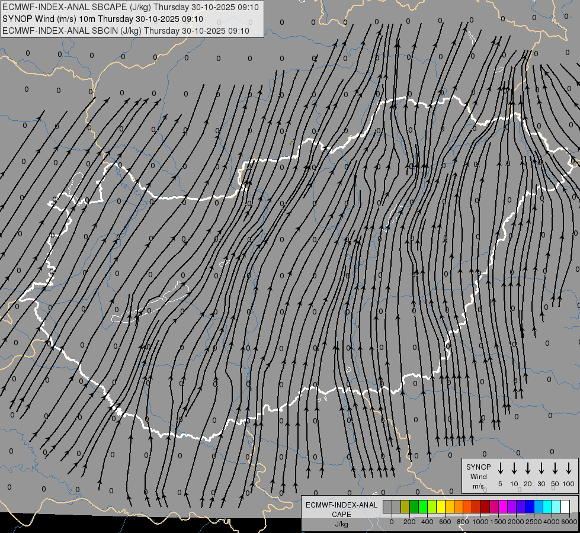Viewport: 580px width, 533px height.
Task: Click the ECMWF-INDEX-ANAL CAPE legend title
Action: point(341,509)
